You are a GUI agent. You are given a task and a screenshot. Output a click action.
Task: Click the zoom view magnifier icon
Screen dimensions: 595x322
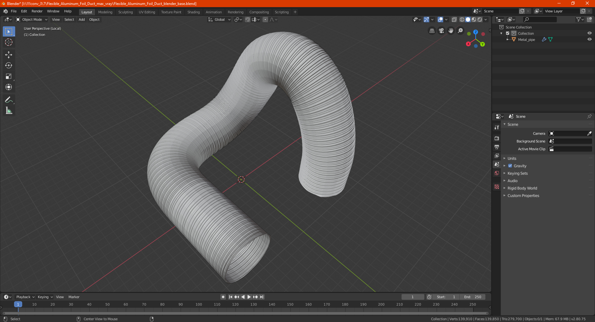(x=461, y=31)
